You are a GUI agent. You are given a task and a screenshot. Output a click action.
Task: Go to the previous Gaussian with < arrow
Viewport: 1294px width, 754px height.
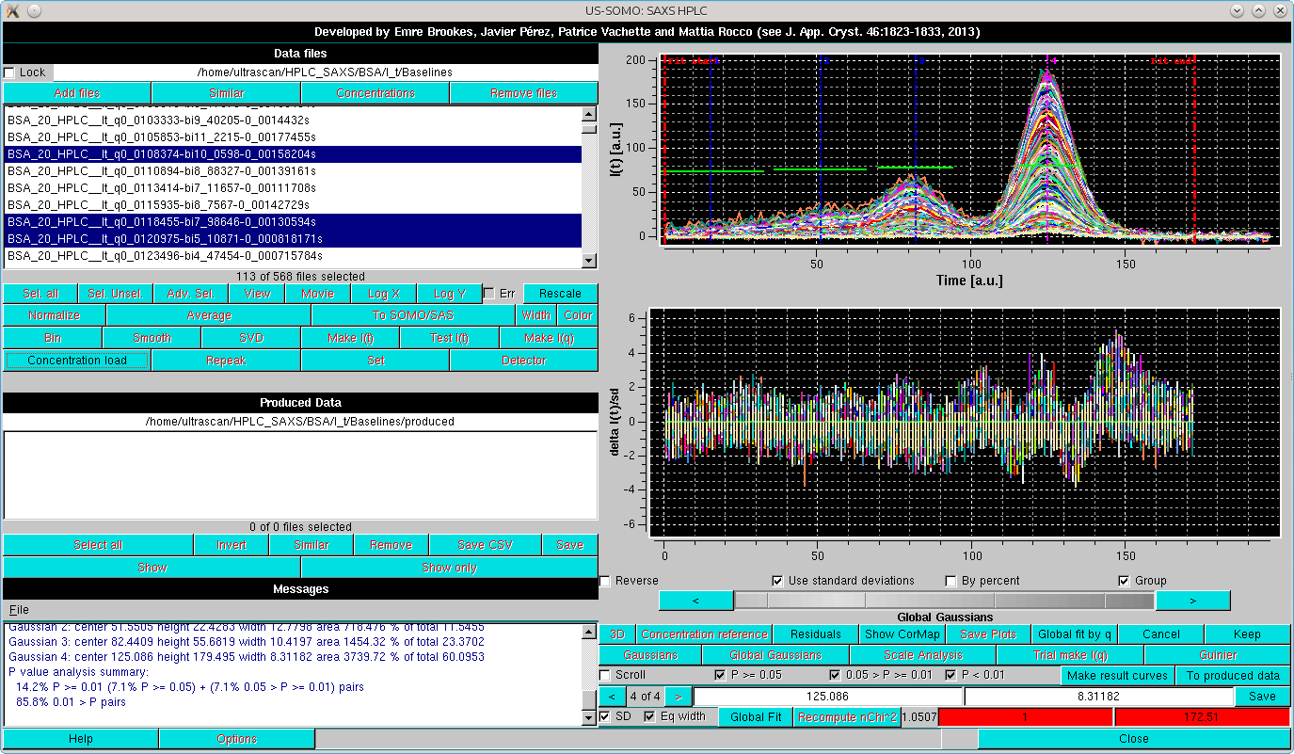[612, 697]
